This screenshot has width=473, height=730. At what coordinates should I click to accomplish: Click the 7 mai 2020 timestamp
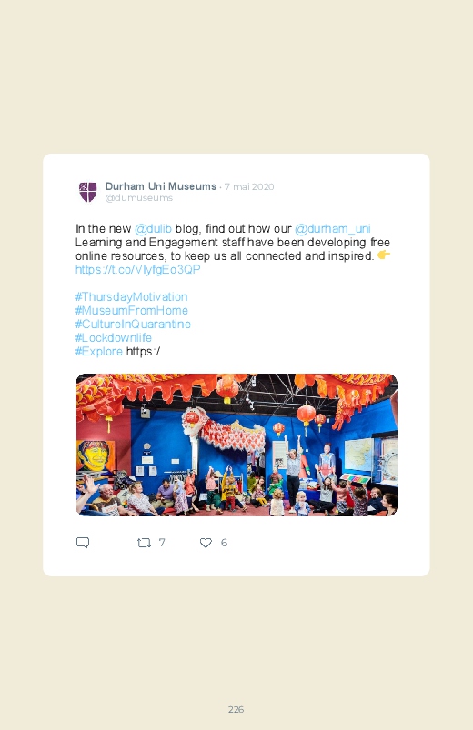click(x=249, y=186)
